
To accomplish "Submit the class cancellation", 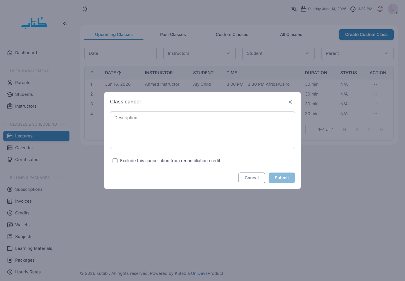I will (x=282, y=178).
